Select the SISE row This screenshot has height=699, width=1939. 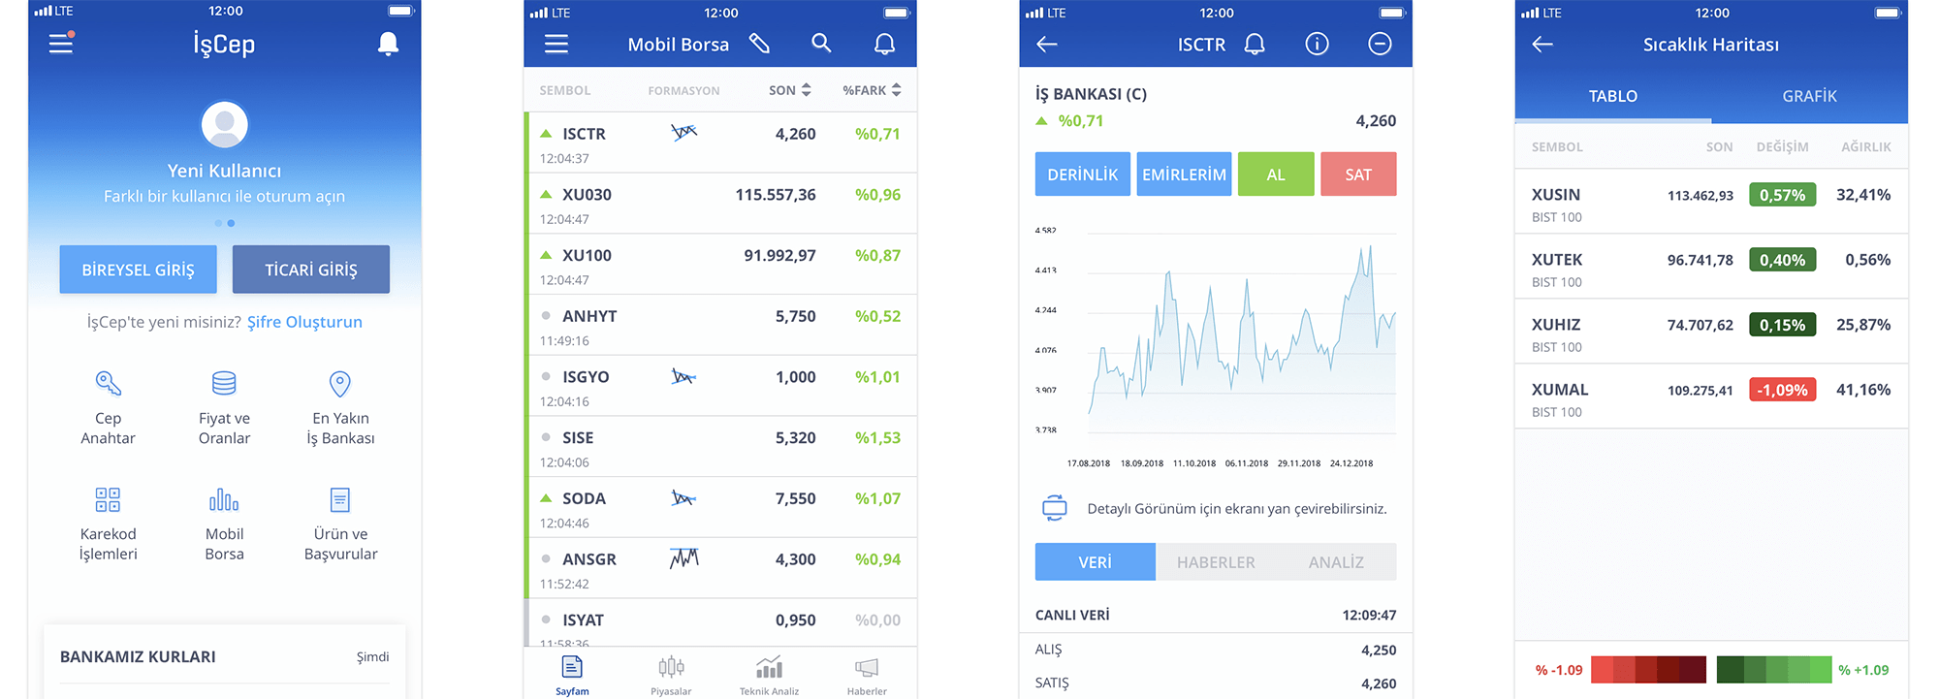point(722,447)
